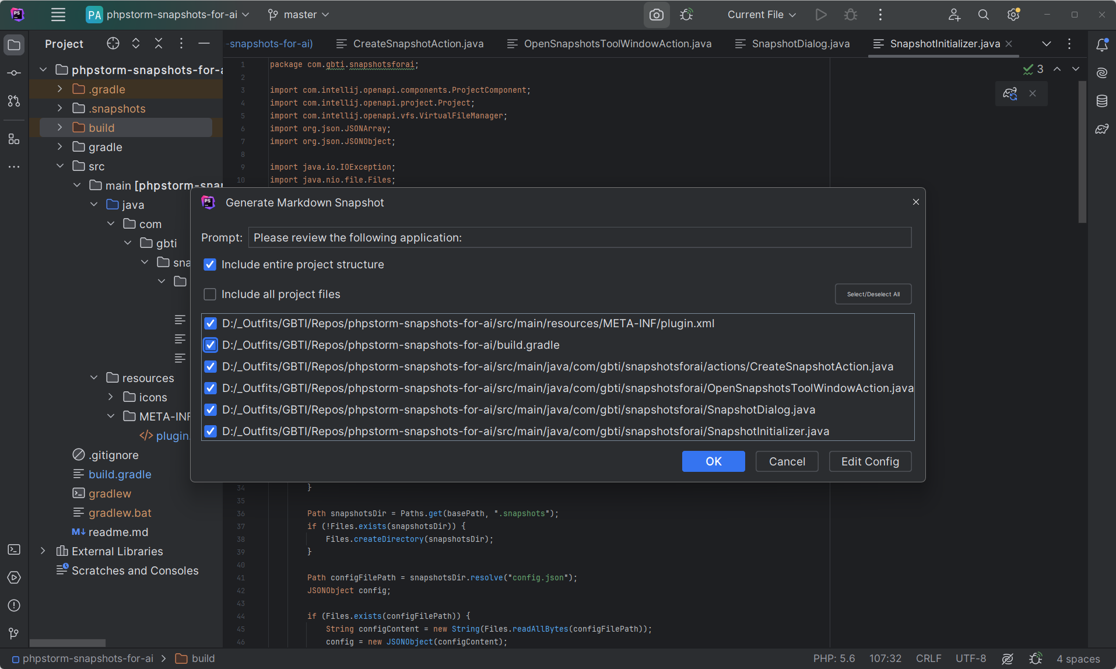Image resolution: width=1116 pixels, height=669 pixels.
Task: Uncheck Include entire project structure
Action: [210, 265]
